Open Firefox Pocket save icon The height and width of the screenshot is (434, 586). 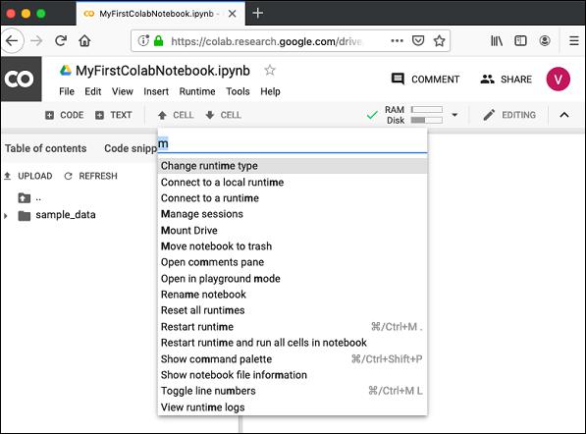pyautogui.click(x=418, y=40)
